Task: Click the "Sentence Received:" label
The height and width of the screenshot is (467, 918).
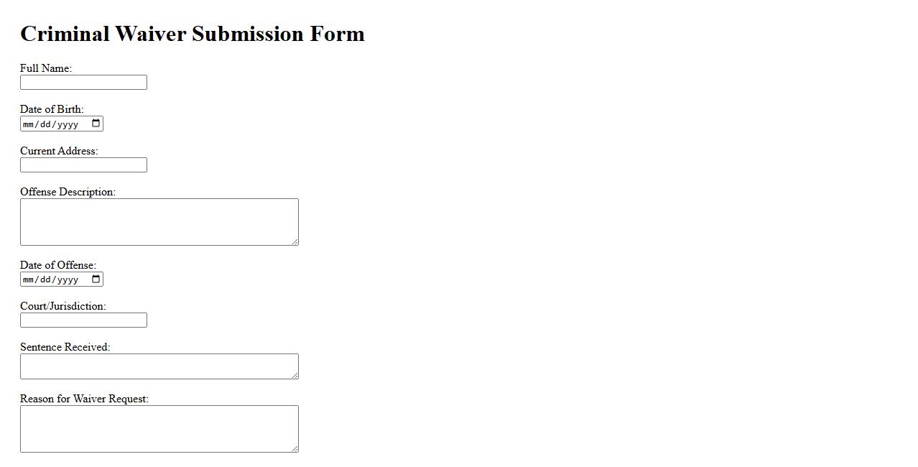Action: tap(65, 347)
